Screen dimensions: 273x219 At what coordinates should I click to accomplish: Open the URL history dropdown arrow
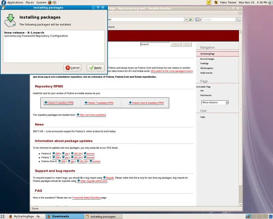pos(186,20)
